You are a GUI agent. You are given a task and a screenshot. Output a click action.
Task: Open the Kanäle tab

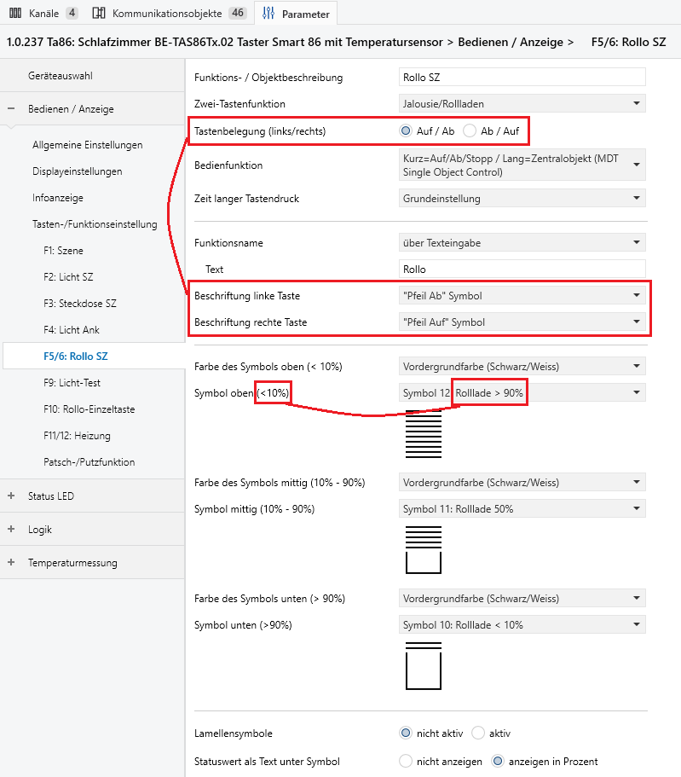point(43,13)
